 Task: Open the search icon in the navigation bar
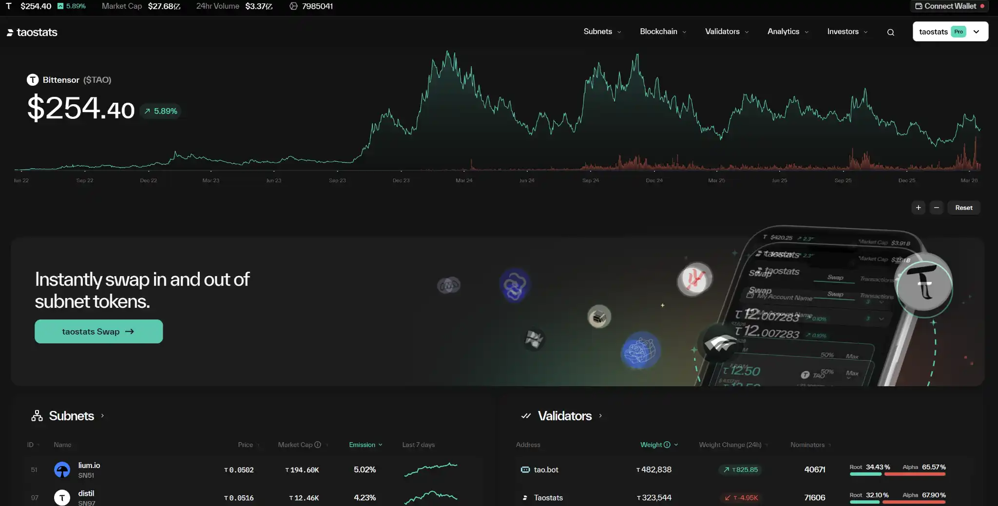click(890, 32)
